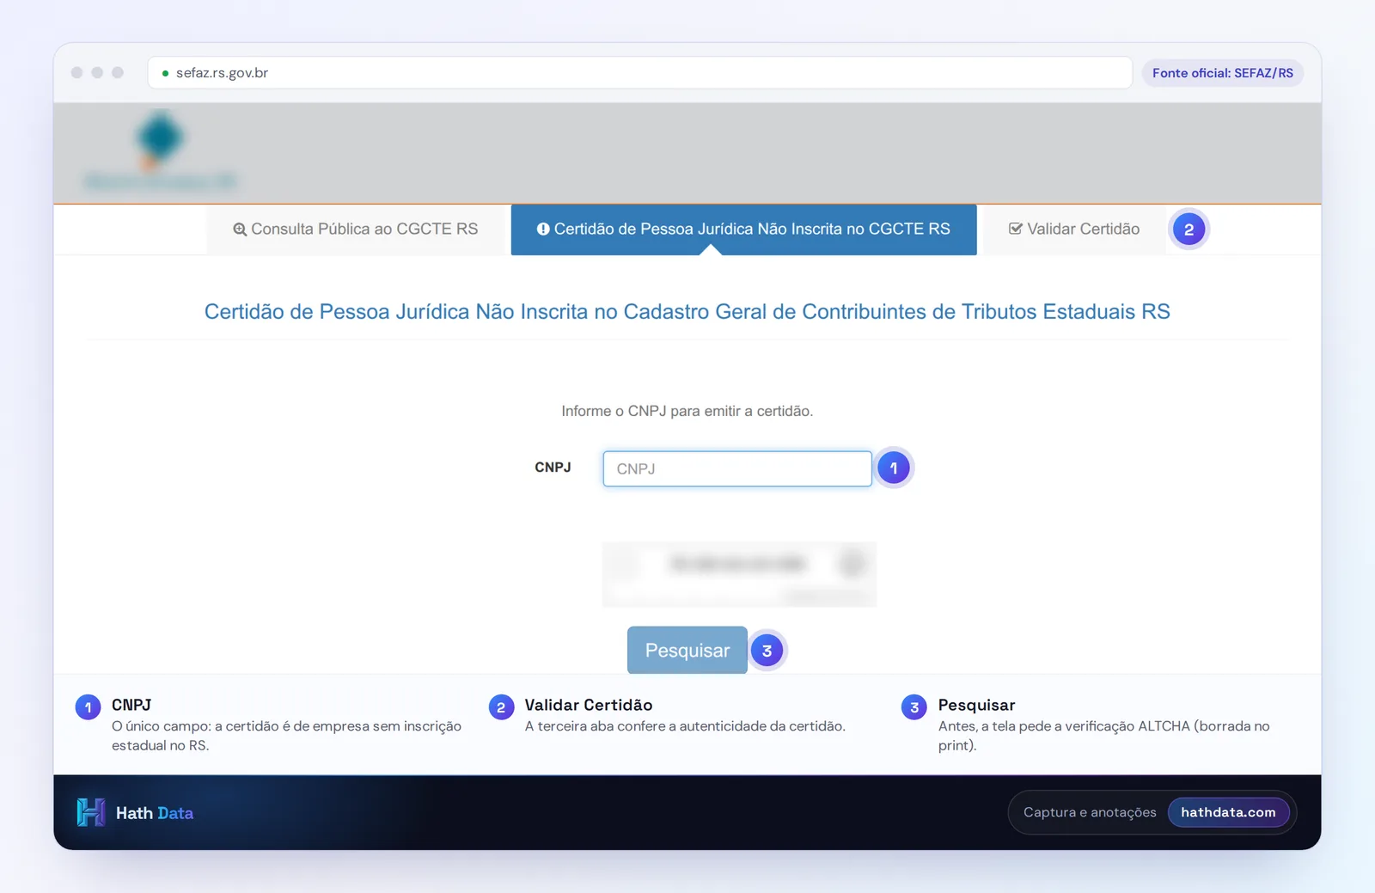Click the green secure dot in address bar
This screenshot has height=893, width=1375.
165,73
